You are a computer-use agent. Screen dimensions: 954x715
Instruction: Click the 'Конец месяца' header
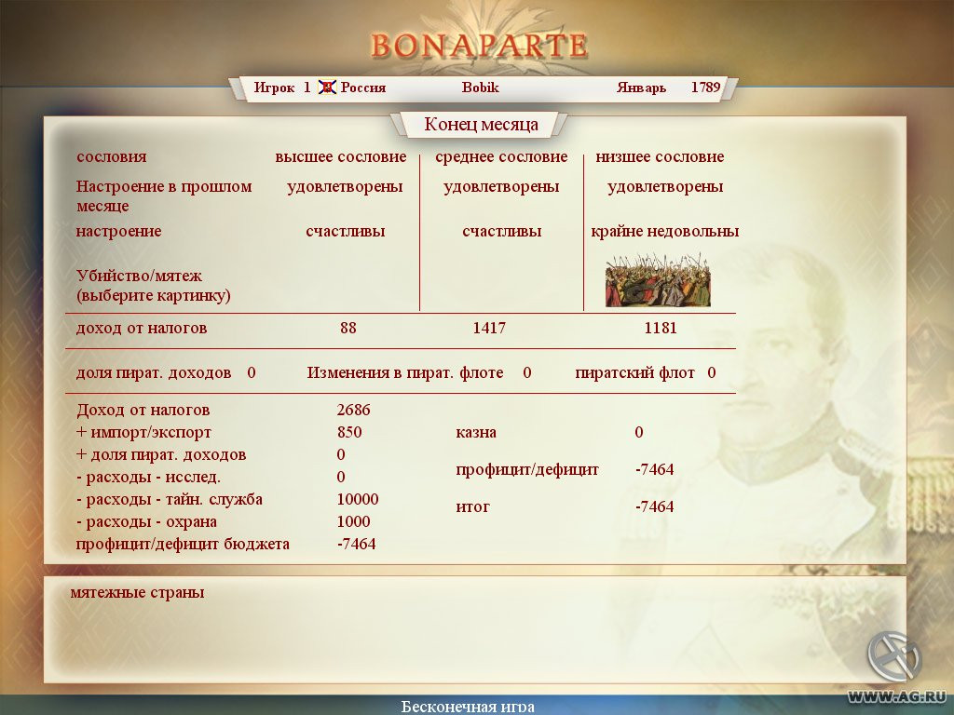(481, 125)
